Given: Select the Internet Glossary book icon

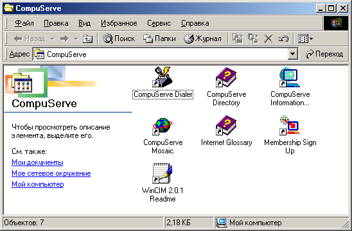Looking at the screenshot, I should click(226, 126).
